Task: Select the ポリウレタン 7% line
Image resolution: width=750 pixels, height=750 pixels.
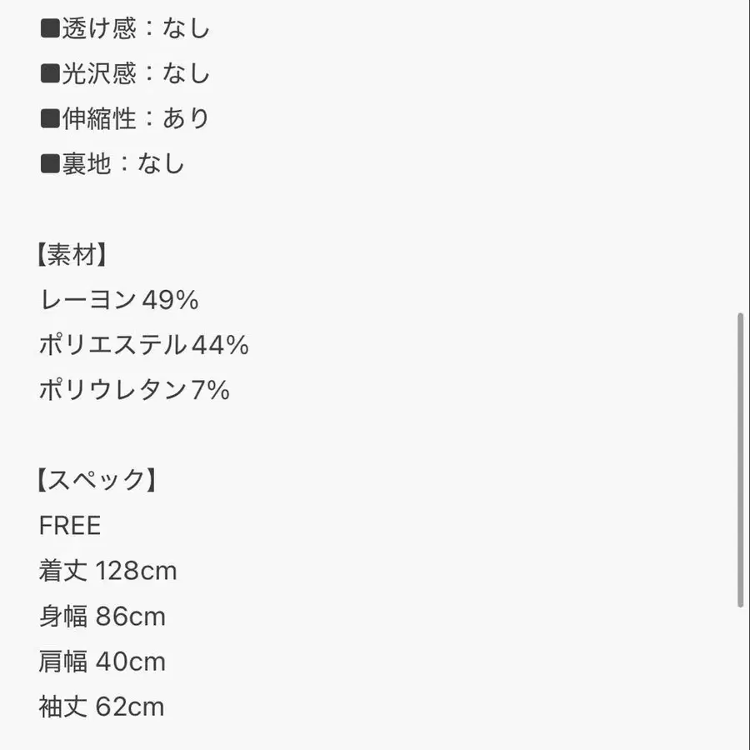Action: click(133, 390)
